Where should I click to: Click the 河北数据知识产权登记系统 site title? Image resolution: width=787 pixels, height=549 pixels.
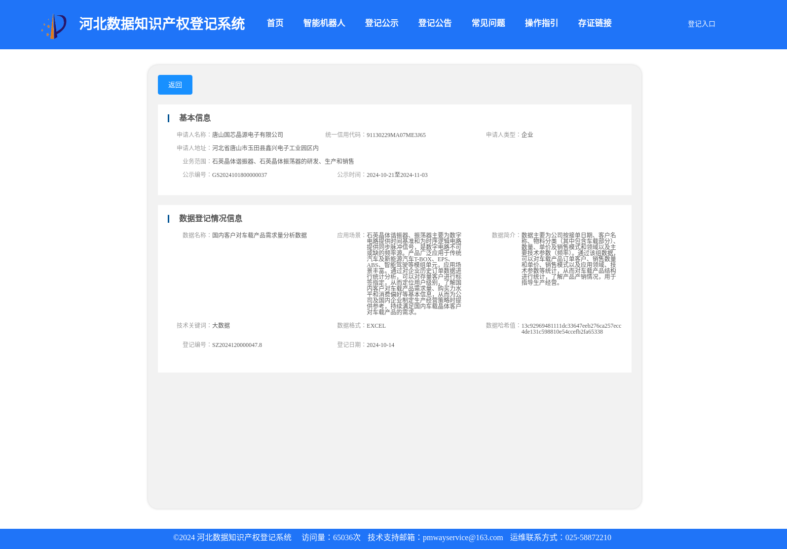point(162,24)
